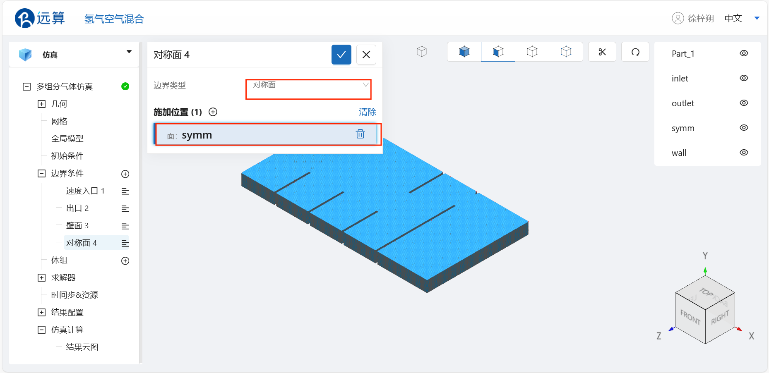Toggle visibility of symm
The height and width of the screenshot is (373, 769).
pos(744,128)
